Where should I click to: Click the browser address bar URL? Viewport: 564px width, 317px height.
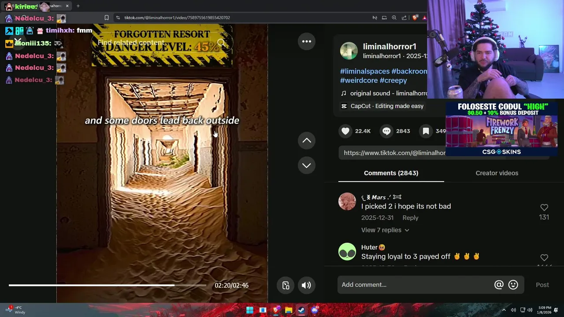coord(177,18)
